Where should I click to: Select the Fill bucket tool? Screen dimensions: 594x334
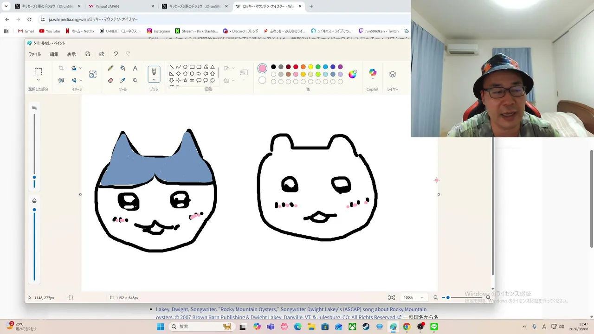[x=123, y=68]
